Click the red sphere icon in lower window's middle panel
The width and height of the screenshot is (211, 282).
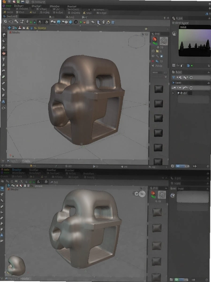click(153, 193)
